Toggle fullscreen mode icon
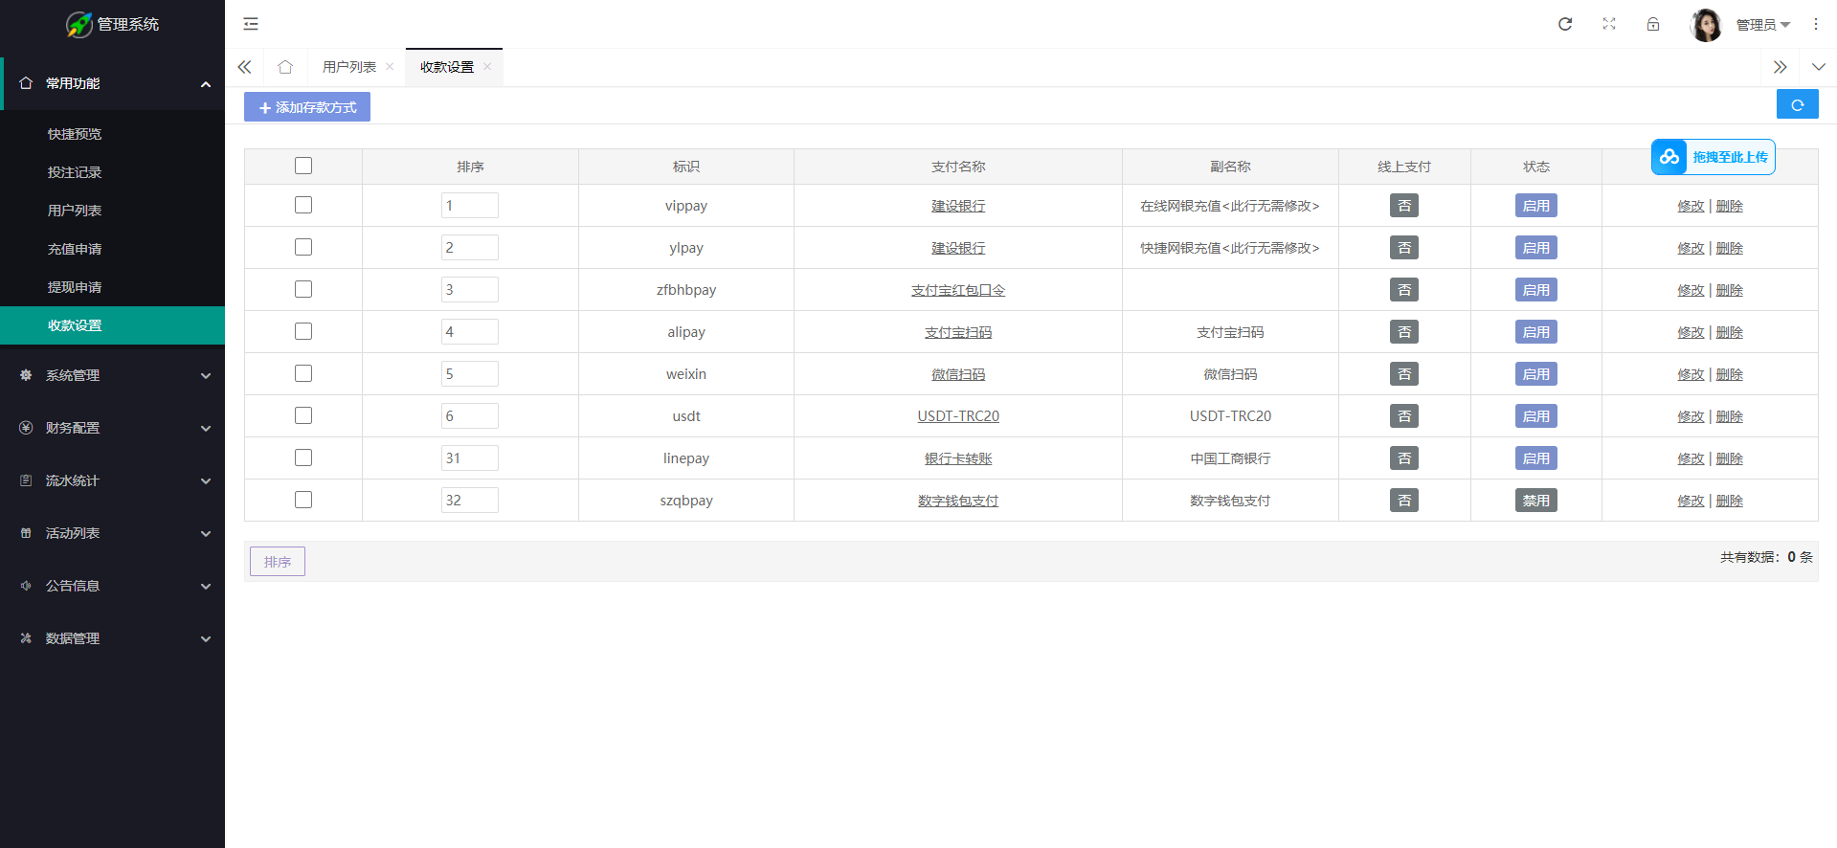The image size is (1837, 848). click(x=1609, y=24)
